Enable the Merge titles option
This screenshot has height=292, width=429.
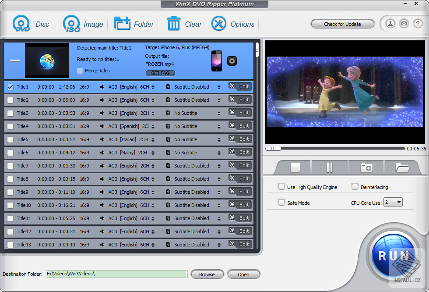pyautogui.click(x=81, y=71)
